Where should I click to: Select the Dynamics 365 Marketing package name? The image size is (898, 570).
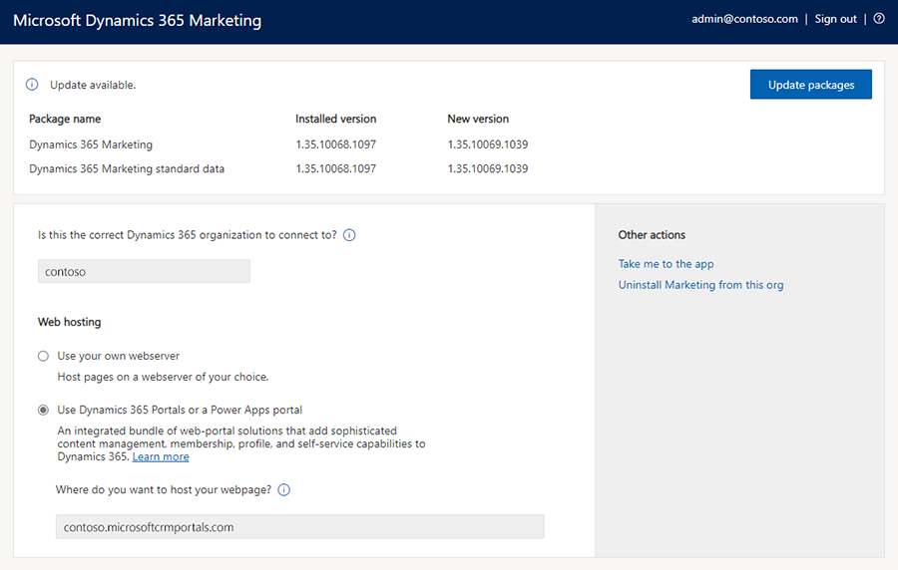tap(91, 144)
